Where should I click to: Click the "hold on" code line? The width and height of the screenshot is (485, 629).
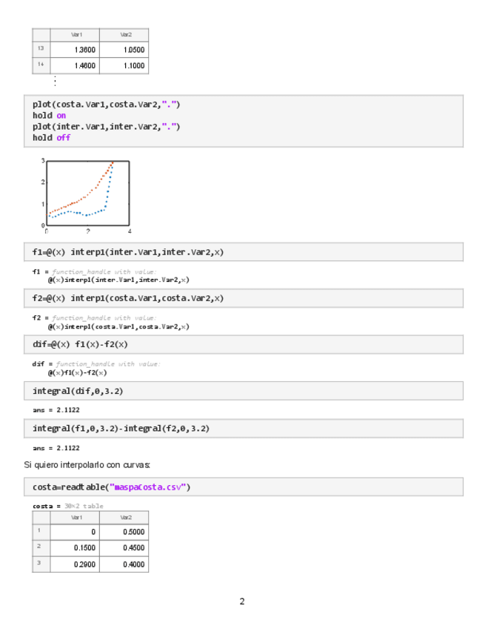(49, 116)
